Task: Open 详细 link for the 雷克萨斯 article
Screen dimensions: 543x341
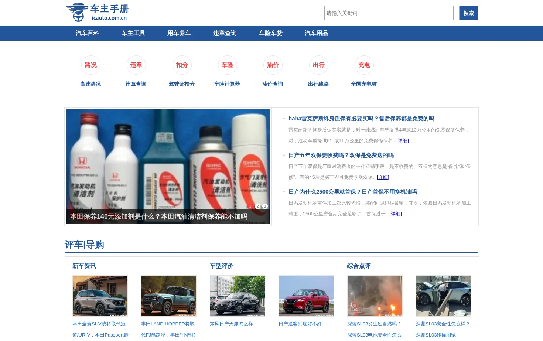Action: pos(403,140)
